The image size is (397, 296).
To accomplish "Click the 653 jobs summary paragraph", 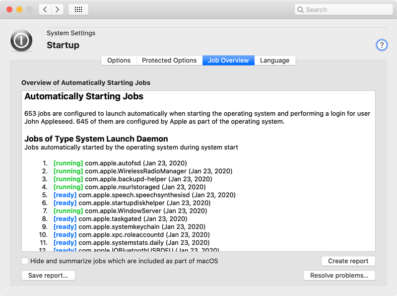I will 197,117.
